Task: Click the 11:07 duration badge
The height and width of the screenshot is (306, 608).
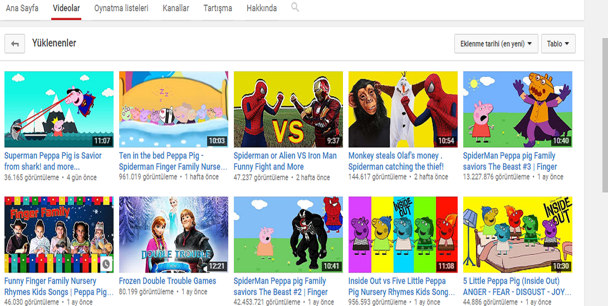Action: pos(102,141)
